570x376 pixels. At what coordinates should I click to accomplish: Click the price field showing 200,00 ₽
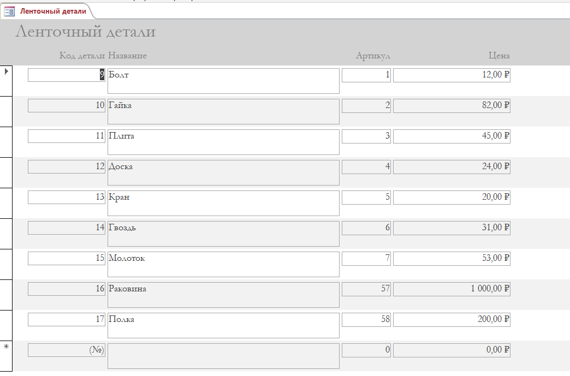(x=452, y=319)
